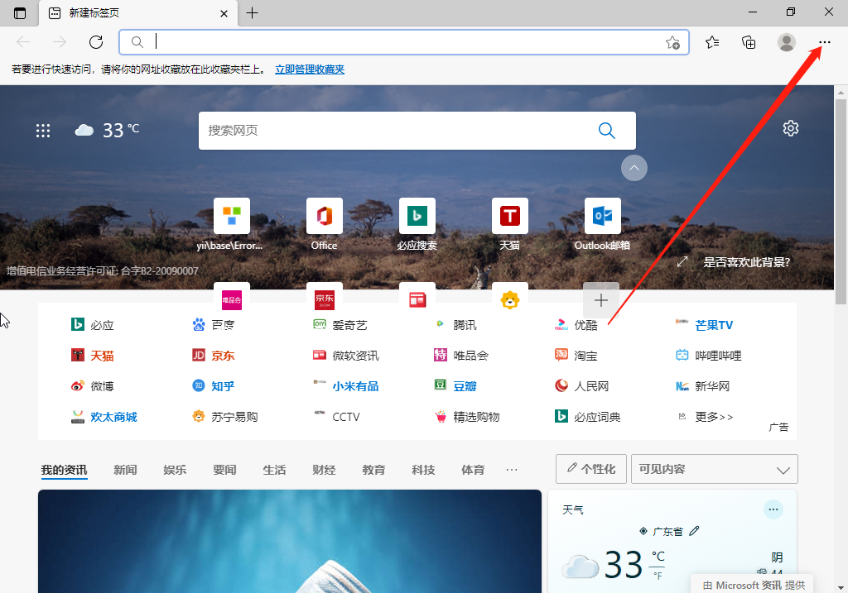This screenshot has width=848, height=593.
Task: Open the 可见内容 dropdown
Action: tap(714, 469)
